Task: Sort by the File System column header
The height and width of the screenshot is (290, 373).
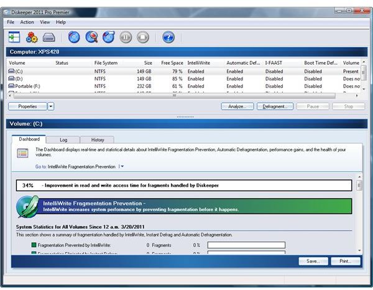Action: (106, 63)
